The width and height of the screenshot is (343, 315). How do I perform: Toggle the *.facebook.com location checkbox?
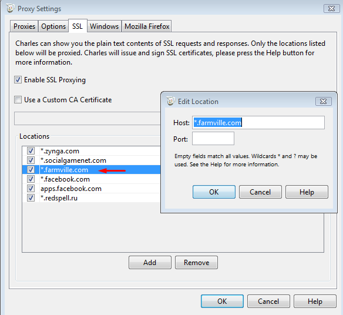point(31,179)
